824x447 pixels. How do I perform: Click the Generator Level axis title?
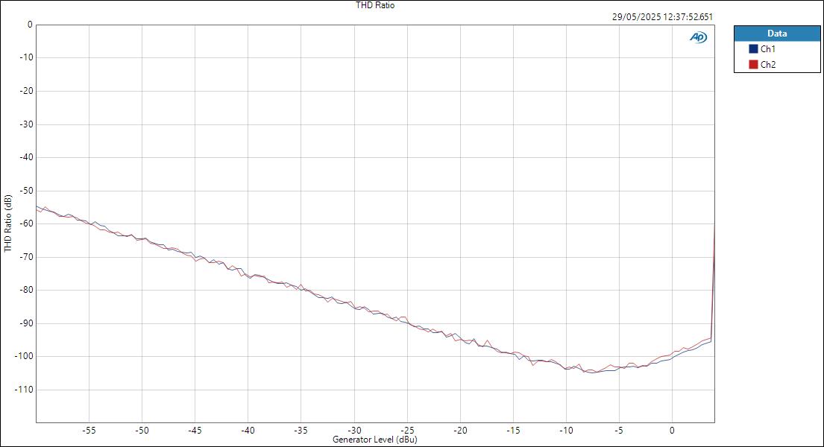coord(375,440)
